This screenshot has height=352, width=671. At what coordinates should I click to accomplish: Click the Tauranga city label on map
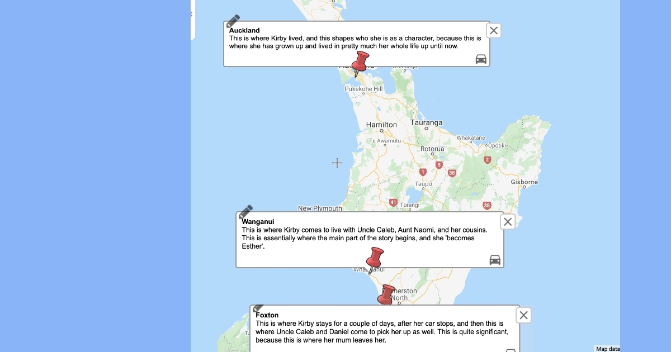point(426,122)
